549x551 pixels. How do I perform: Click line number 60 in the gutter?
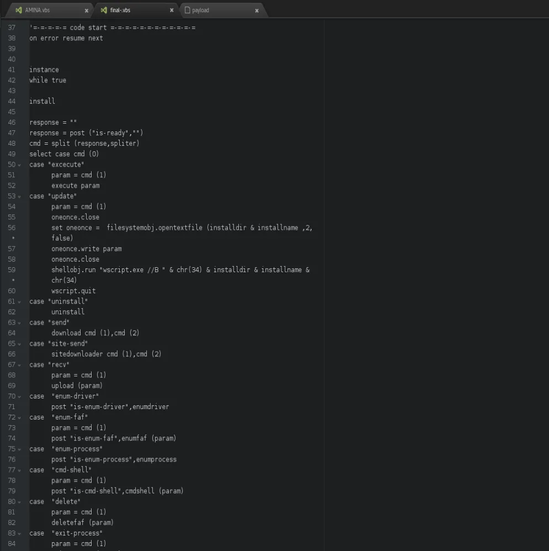[x=12, y=291]
